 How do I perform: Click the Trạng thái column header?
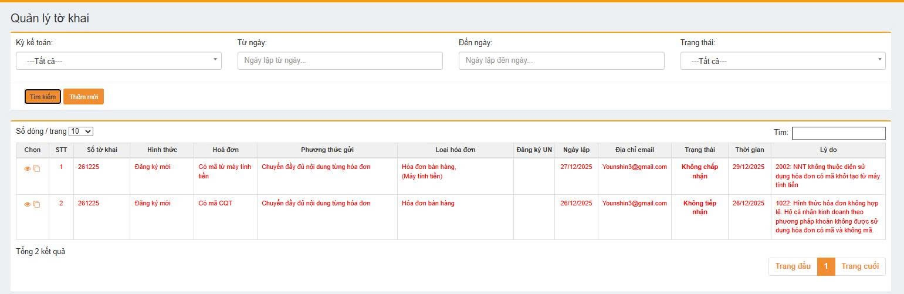click(699, 150)
